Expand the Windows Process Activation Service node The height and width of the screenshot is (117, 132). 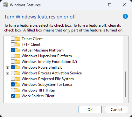click(7, 73)
